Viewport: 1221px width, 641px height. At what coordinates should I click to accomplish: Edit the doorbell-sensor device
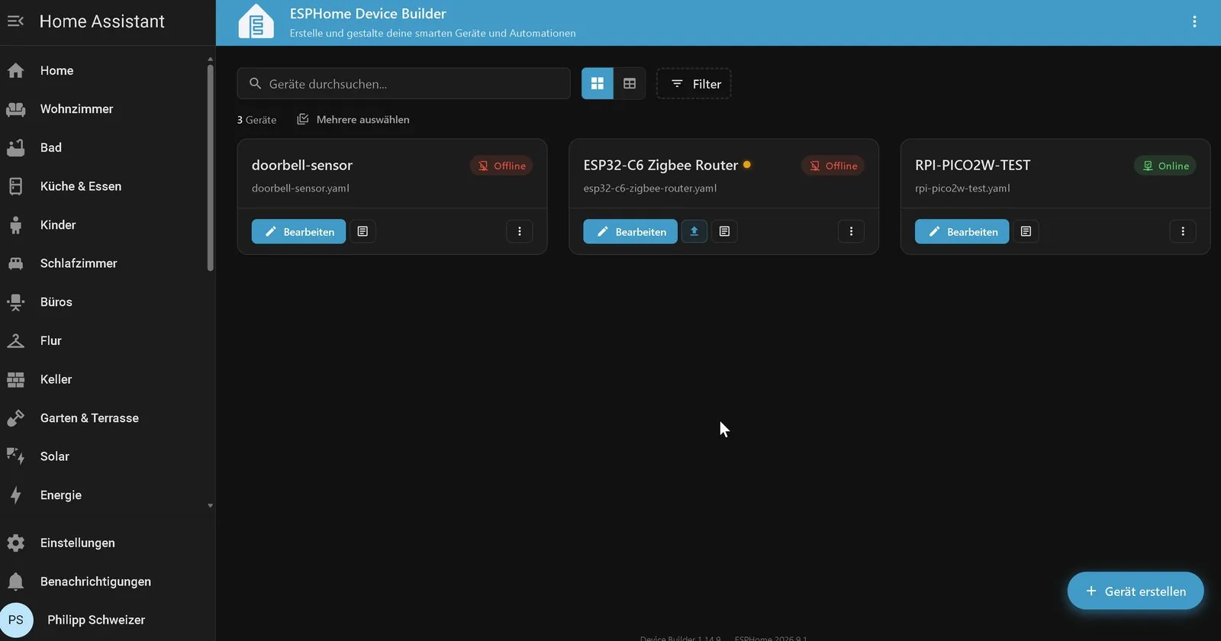point(298,231)
